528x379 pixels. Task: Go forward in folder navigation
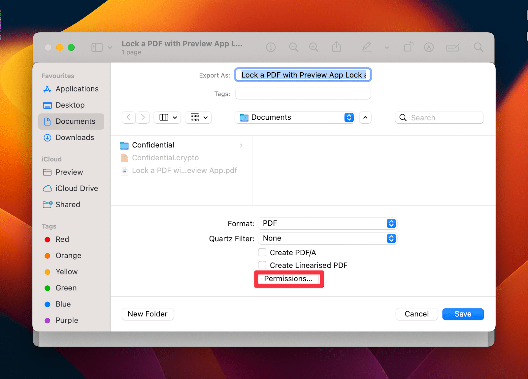[x=143, y=117]
